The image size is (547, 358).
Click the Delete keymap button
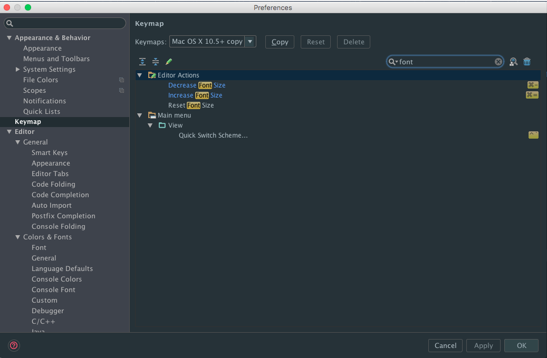pyautogui.click(x=354, y=42)
